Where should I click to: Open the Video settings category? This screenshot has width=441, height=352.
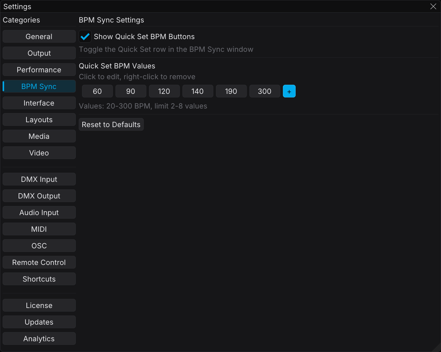(39, 153)
